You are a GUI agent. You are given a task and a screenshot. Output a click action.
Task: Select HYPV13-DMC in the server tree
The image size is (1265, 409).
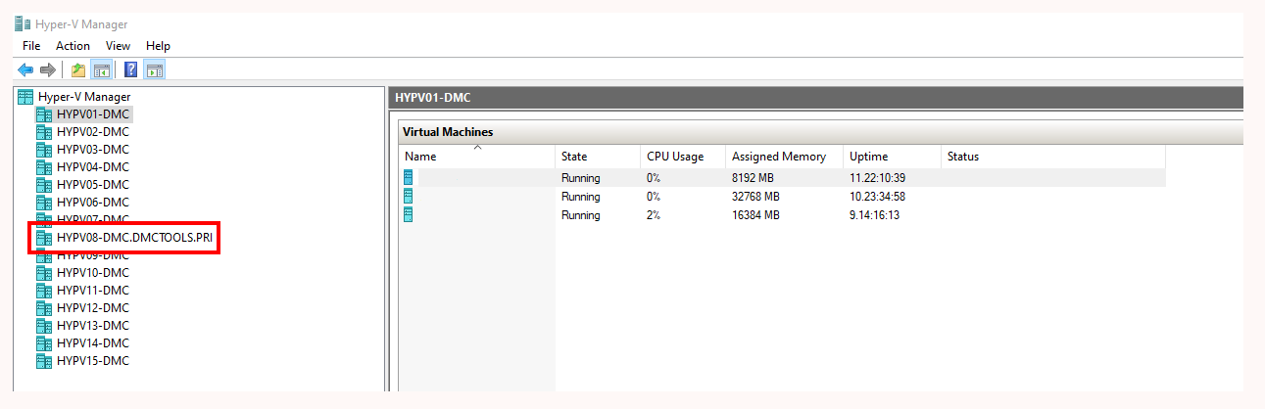tap(93, 326)
